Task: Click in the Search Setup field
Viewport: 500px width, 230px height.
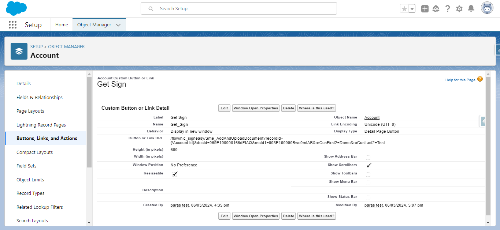Action: click(x=238, y=8)
